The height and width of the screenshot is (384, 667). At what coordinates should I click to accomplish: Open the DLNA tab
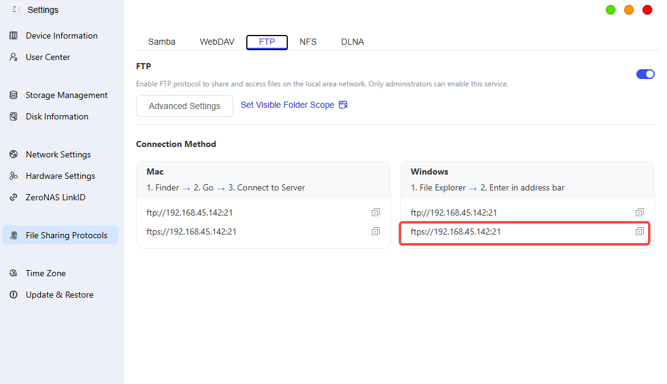click(353, 42)
